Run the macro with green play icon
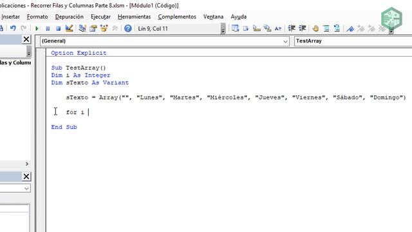This screenshot has width=412, height=232. 37,28
